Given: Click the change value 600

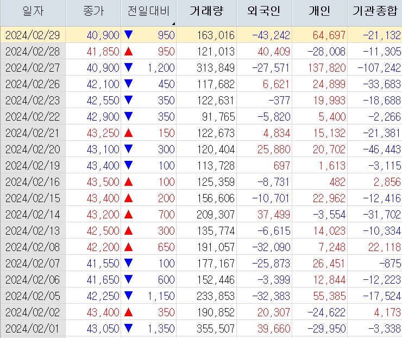Looking at the screenshot, I should (x=166, y=280).
